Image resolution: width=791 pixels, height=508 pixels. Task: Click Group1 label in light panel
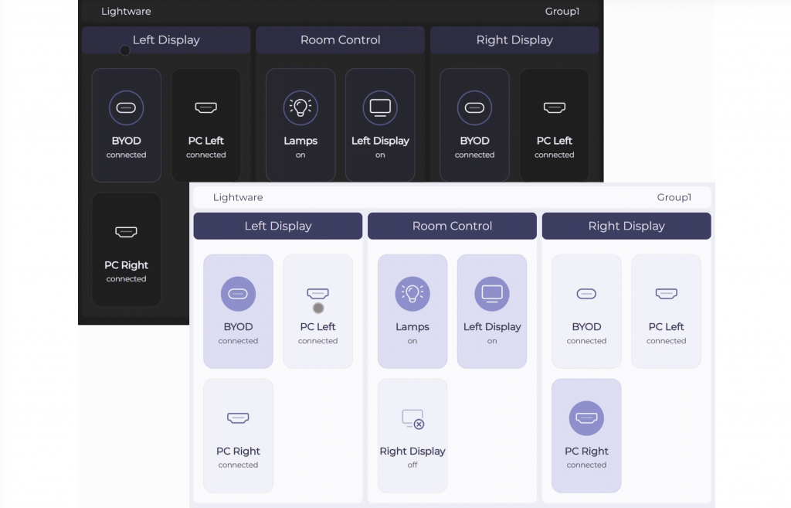[674, 197]
